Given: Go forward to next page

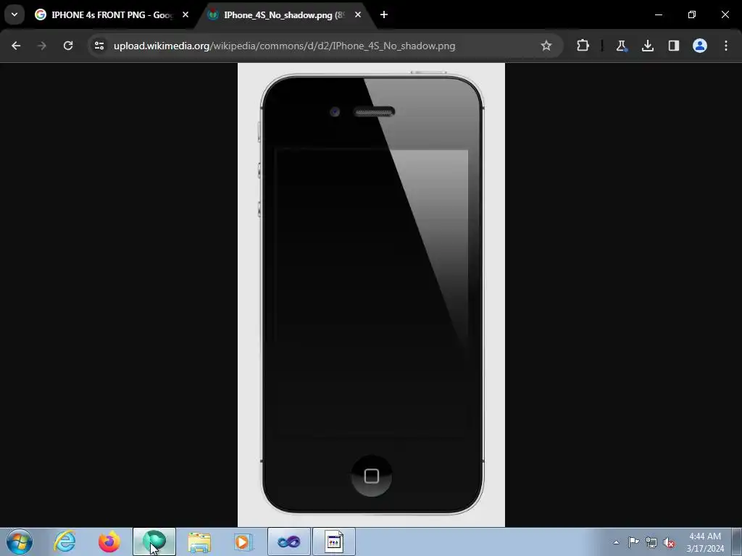Looking at the screenshot, I should [x=41, y=46].
